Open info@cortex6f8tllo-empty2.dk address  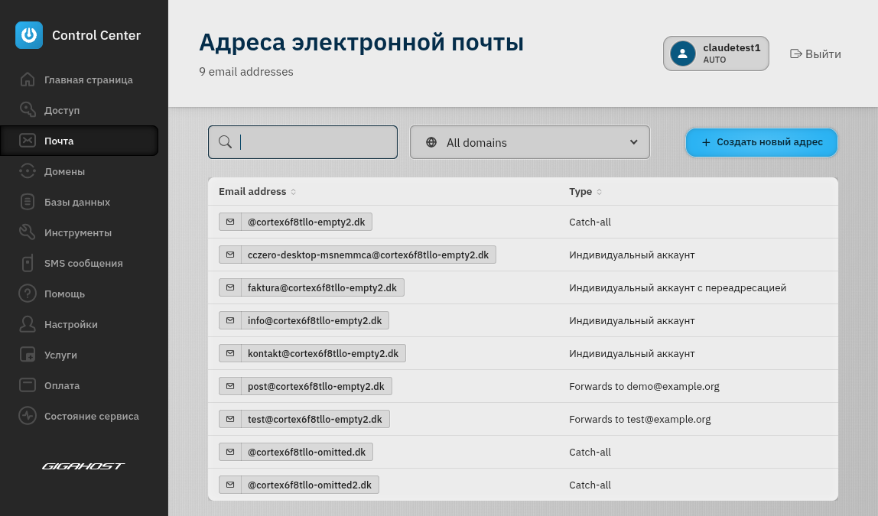tap(304, 320)
